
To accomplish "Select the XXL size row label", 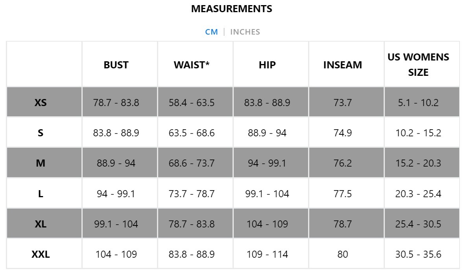I will pyautogui.click(x=41, y=255).
